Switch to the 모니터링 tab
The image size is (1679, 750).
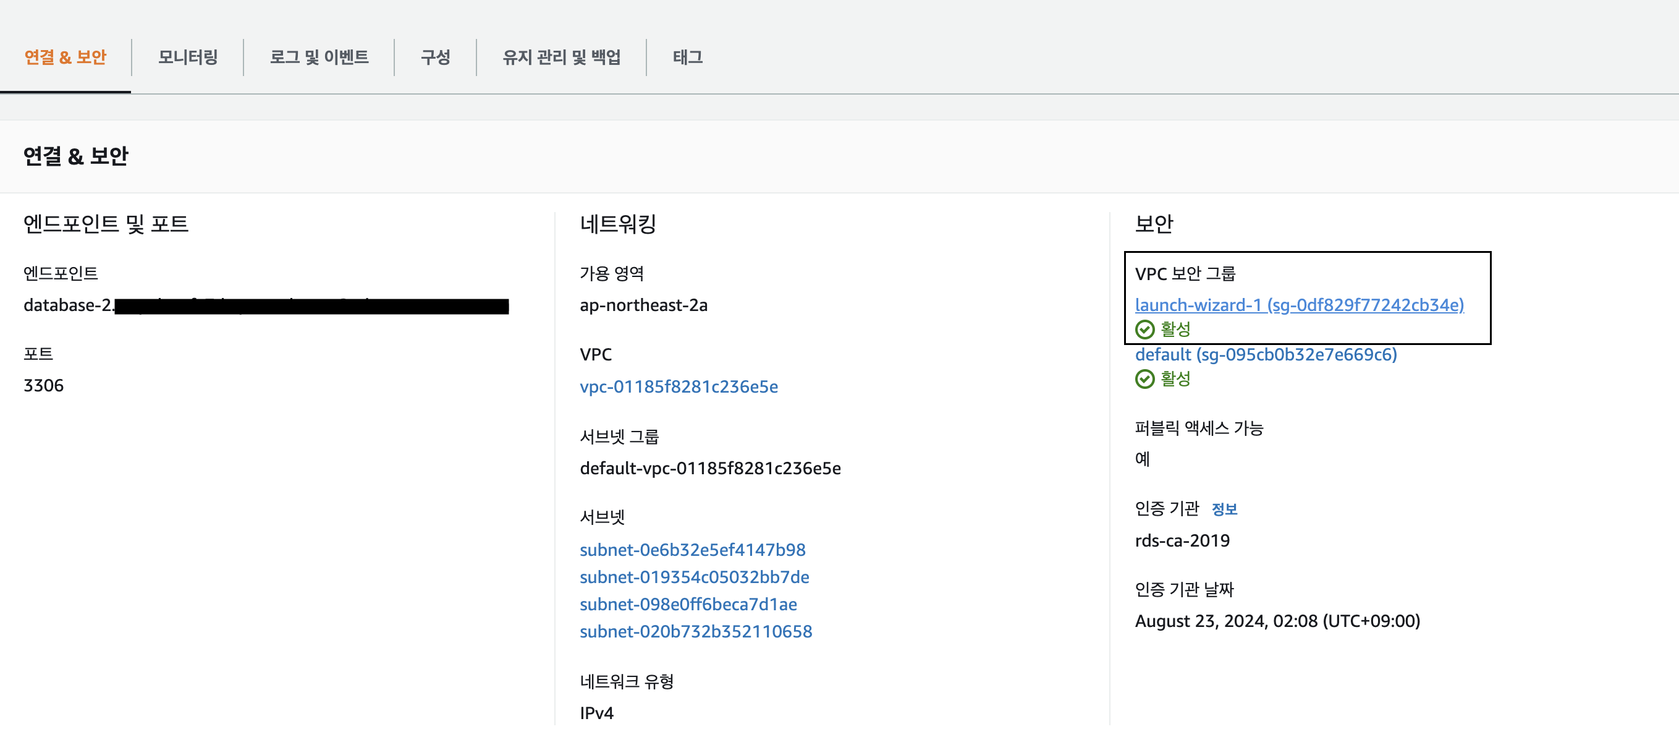click(x=188, y=58)
